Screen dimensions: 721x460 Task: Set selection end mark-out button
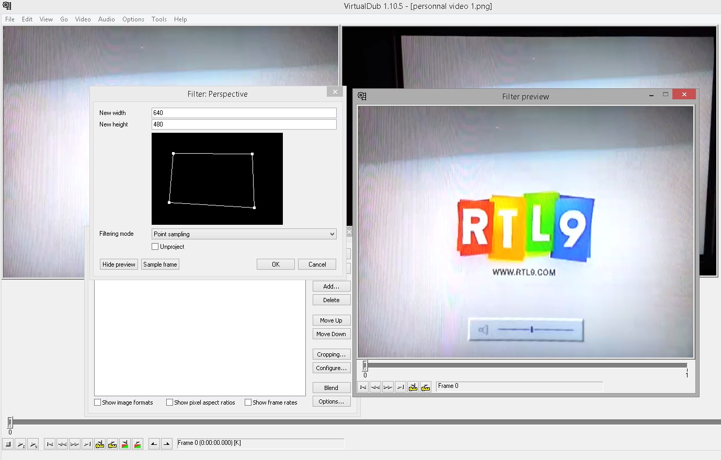click(167, 444)
